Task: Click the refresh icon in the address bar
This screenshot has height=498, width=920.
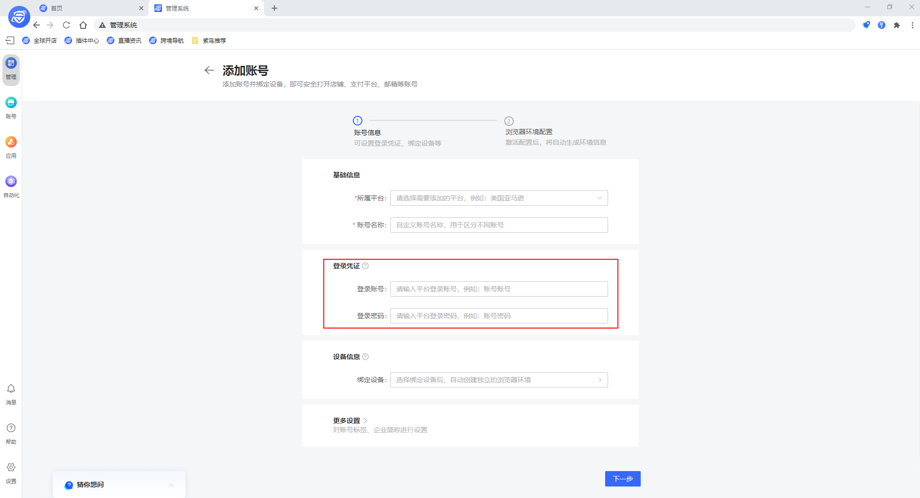Action: [x=66, y=25]
